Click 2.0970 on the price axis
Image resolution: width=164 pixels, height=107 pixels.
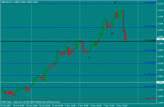(x=160, y=30)
